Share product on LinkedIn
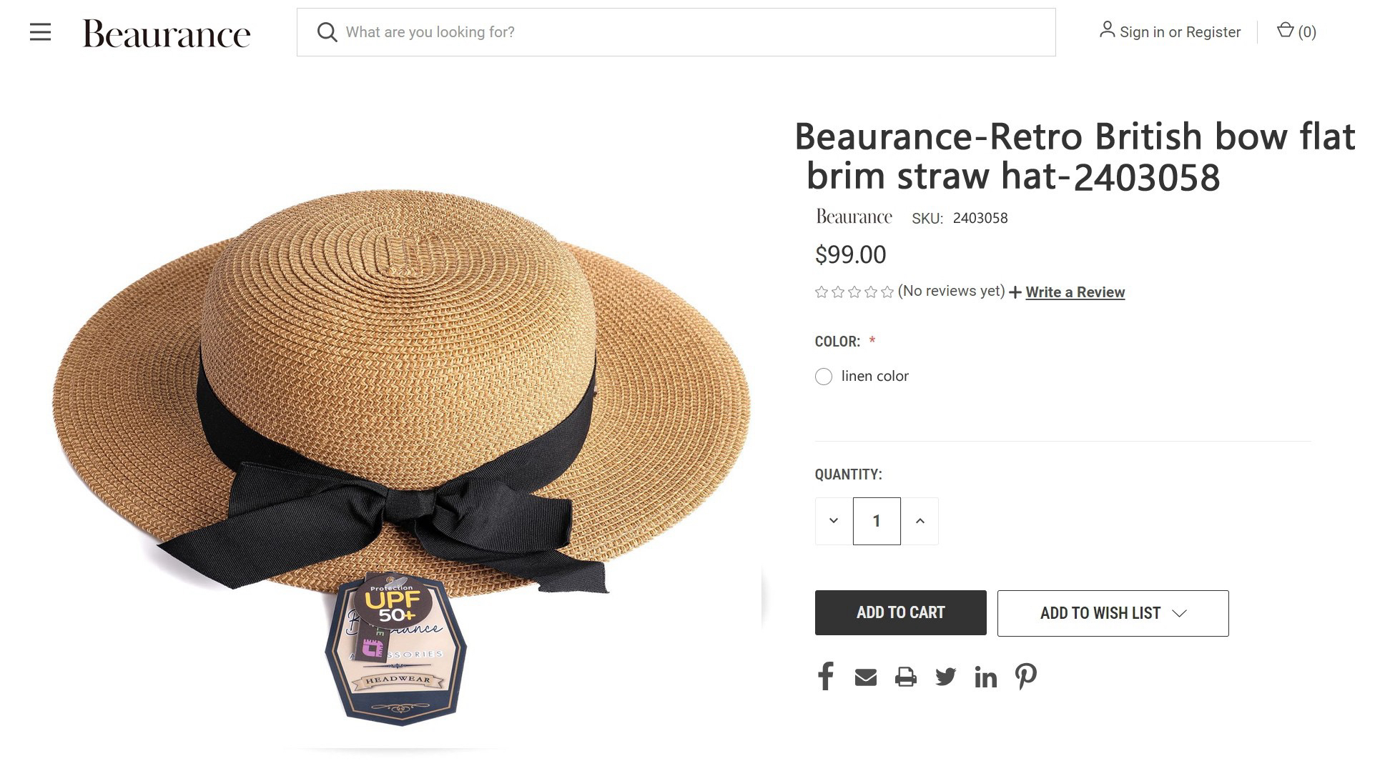This screenshot has height=761, width=1390. click(x=985, y=677)
